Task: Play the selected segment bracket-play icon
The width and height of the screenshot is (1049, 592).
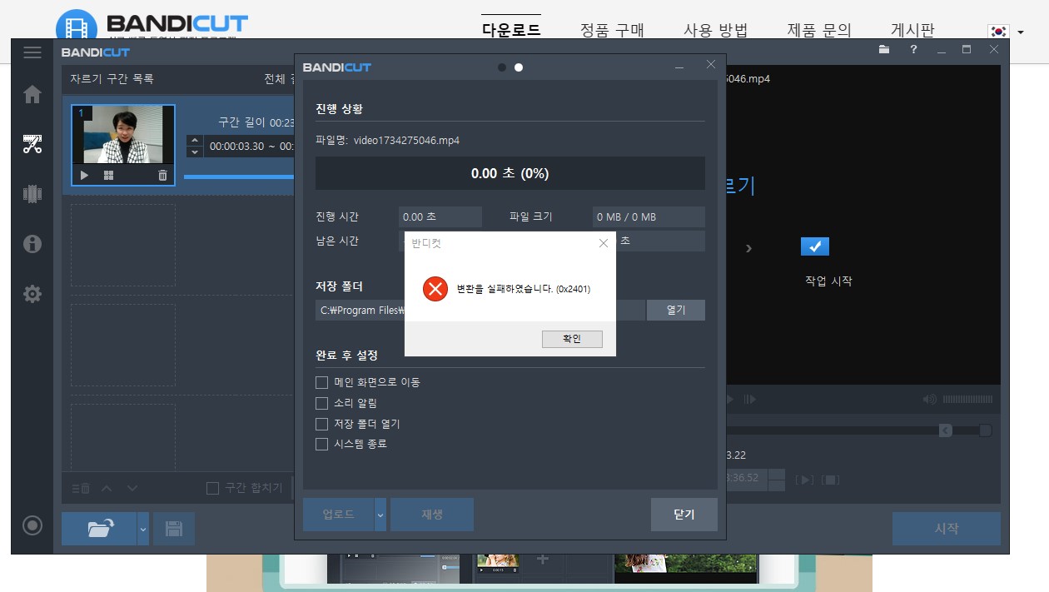Action: point(805,480)
